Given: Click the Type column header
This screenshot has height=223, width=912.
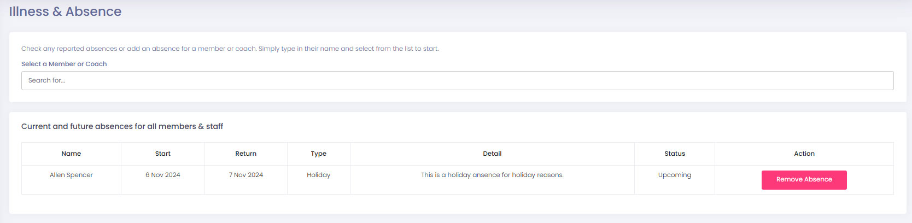Looking at the screenshot, I should tap(318, 154).
